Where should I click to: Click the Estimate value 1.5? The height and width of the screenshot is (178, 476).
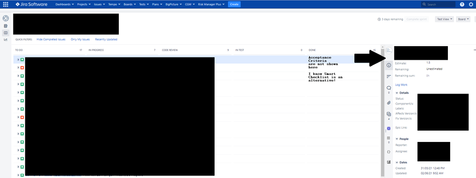tap(428, 63)
